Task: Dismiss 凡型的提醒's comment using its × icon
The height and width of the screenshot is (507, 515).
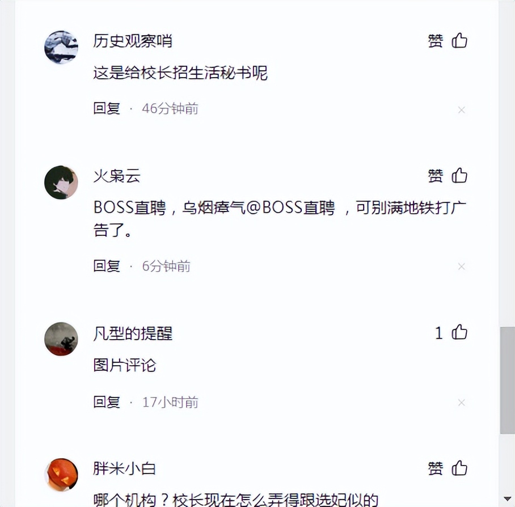Action: [x=462, y=403]
